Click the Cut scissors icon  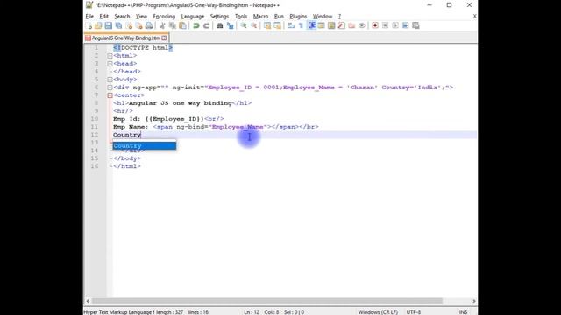point(162,25)
